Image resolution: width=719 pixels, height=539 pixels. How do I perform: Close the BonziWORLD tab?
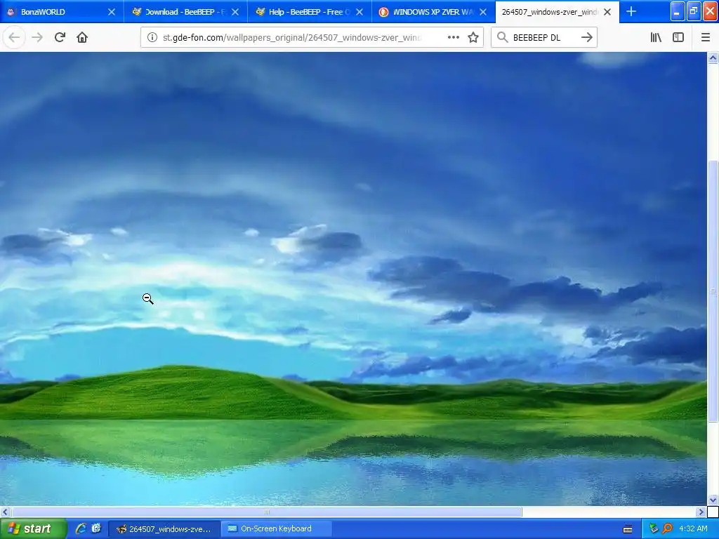(112, 12)
